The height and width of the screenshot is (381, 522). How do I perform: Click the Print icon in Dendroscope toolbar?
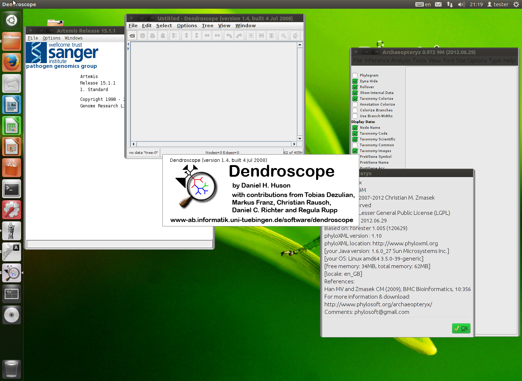click(153, 36)
